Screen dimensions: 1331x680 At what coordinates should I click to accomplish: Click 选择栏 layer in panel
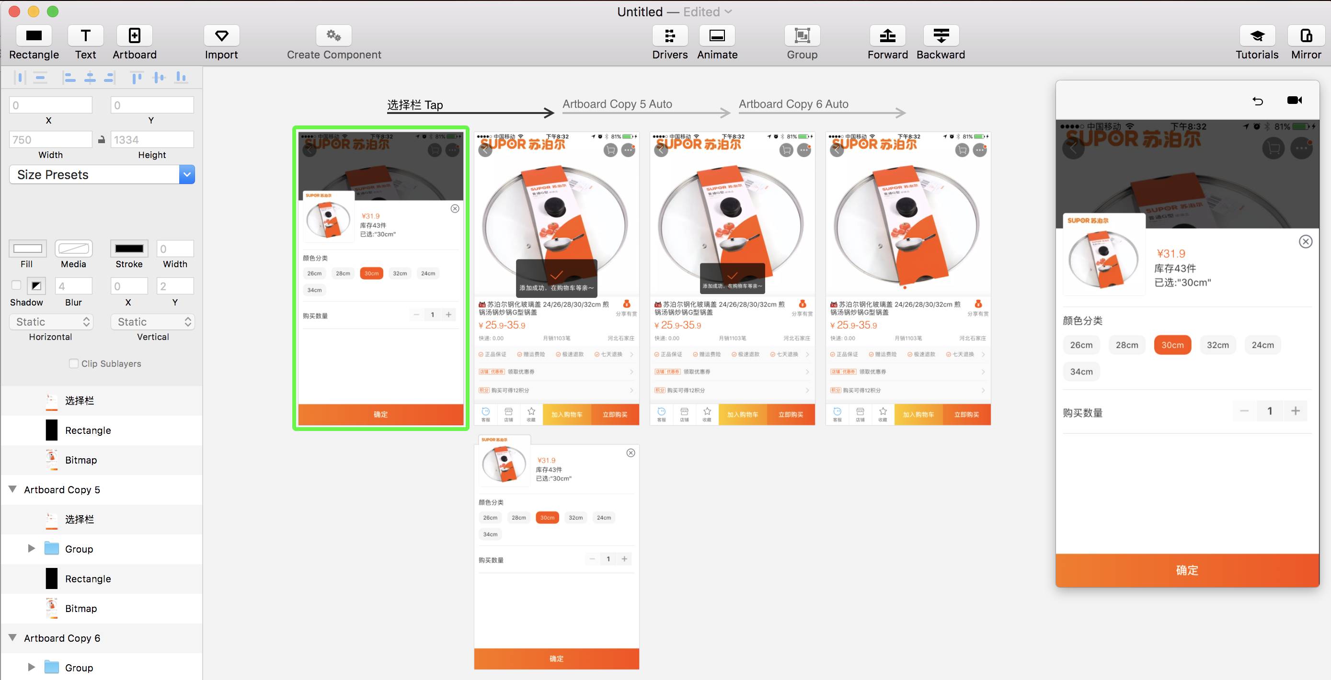(79, 400)
